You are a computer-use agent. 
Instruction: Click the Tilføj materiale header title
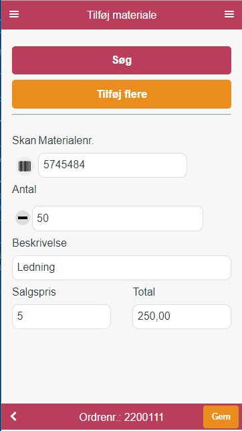[122, 15]
